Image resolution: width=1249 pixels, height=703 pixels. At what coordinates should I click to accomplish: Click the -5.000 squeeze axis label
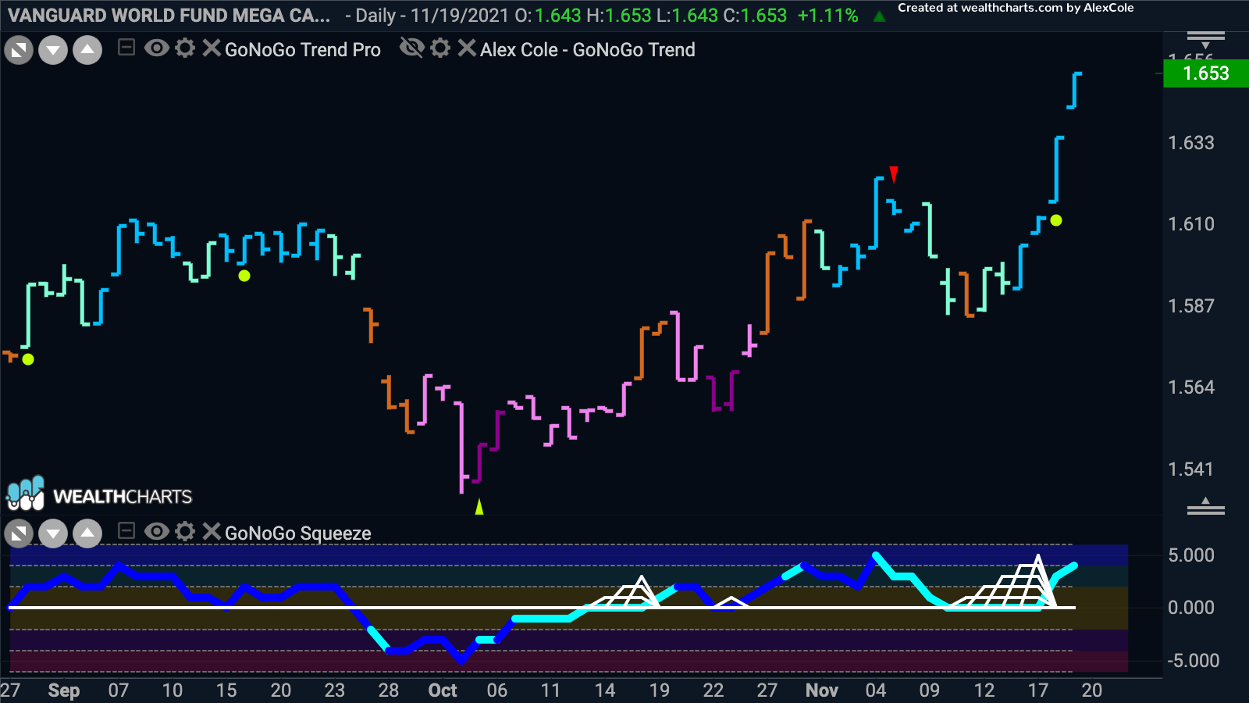tap(1191, 661)
